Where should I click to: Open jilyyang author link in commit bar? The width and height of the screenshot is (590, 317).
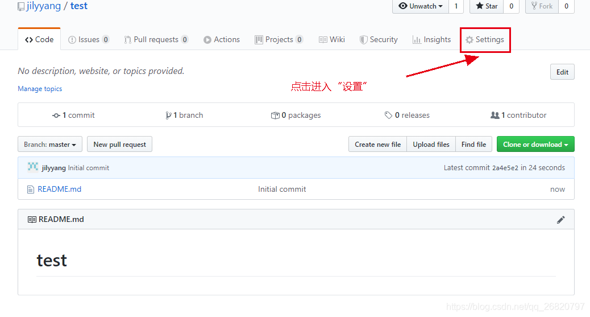54,168
